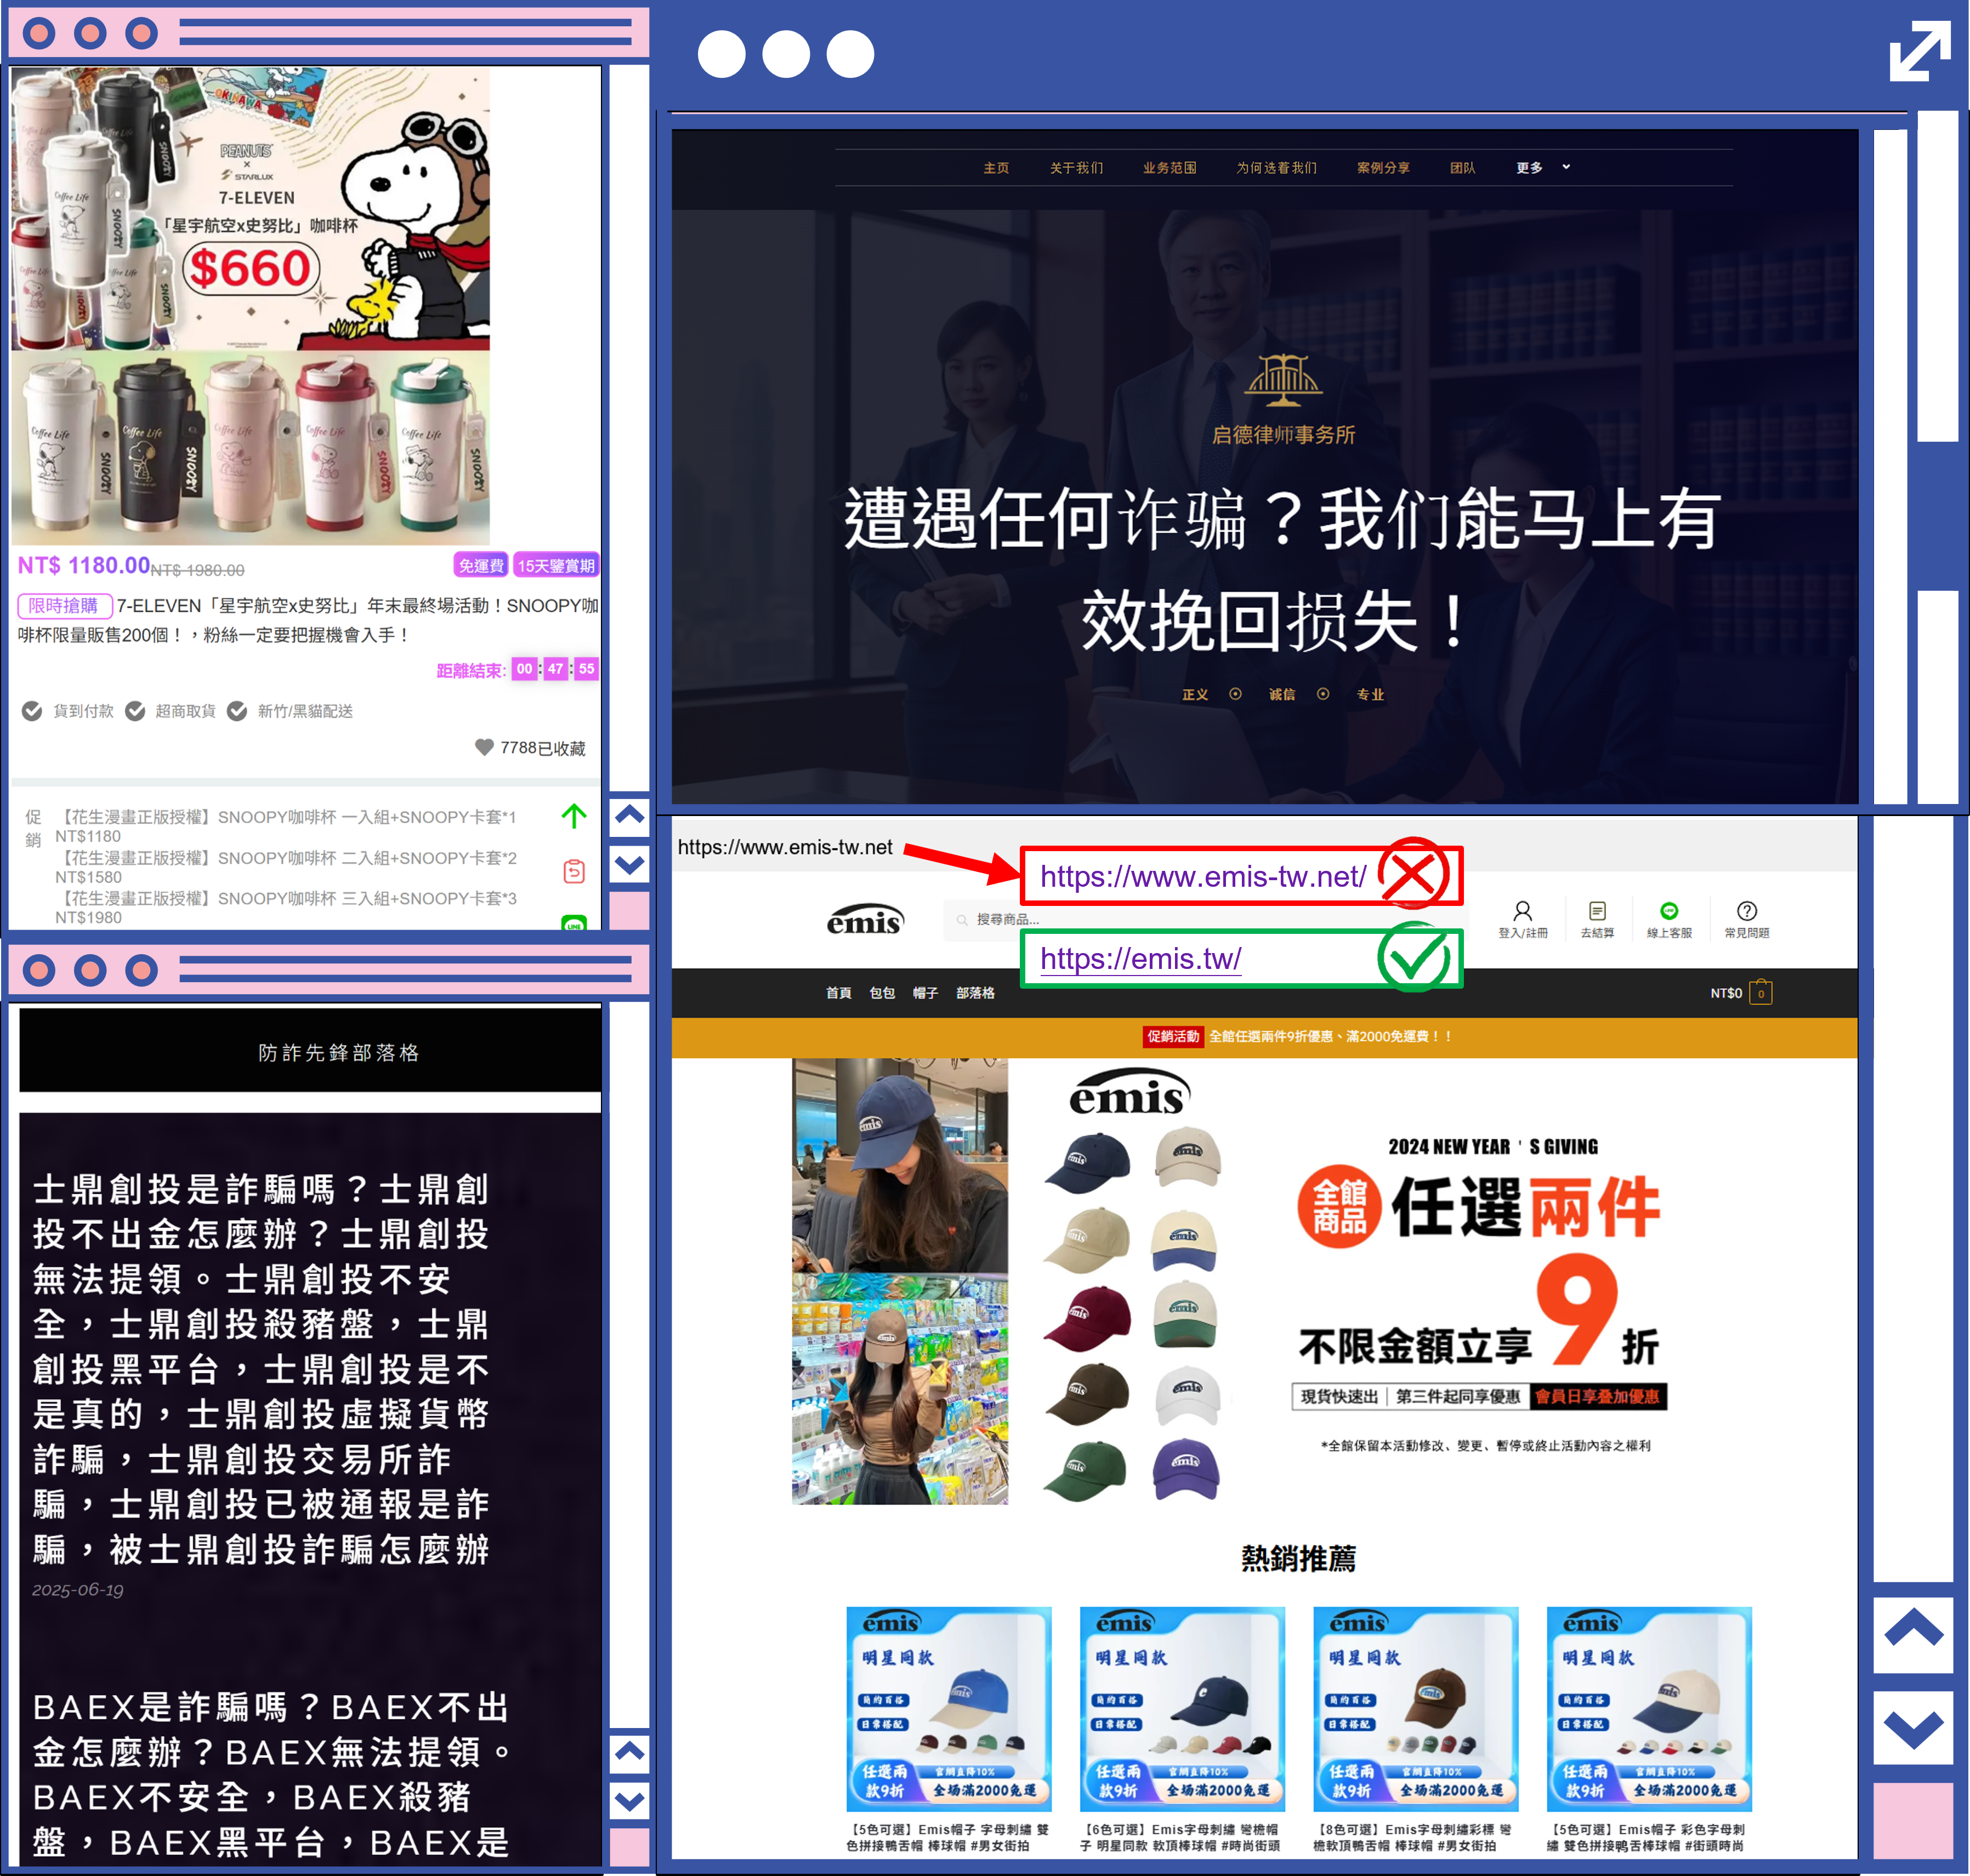
Task: Click up chevron in Snoopy shop window scrollbar
Action: click(629, 815)
